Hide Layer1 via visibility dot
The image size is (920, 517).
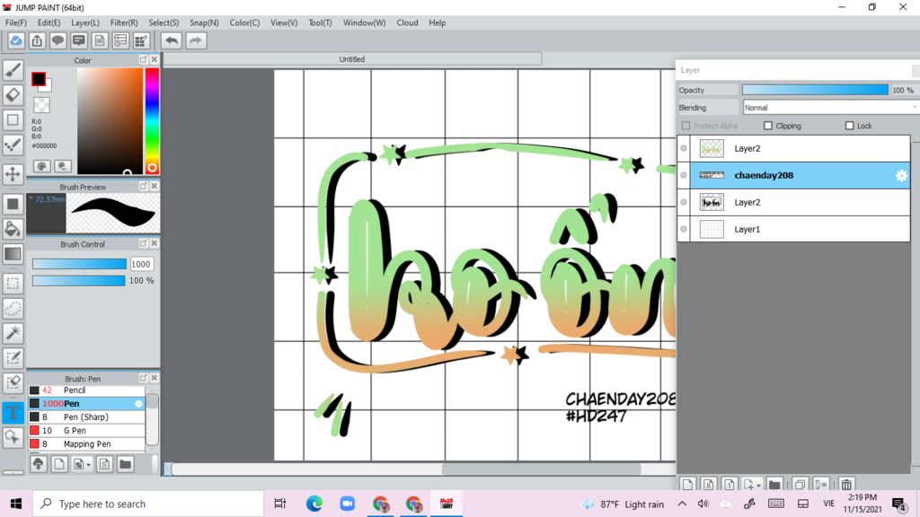pyautogui.click(x=684, y=229)
